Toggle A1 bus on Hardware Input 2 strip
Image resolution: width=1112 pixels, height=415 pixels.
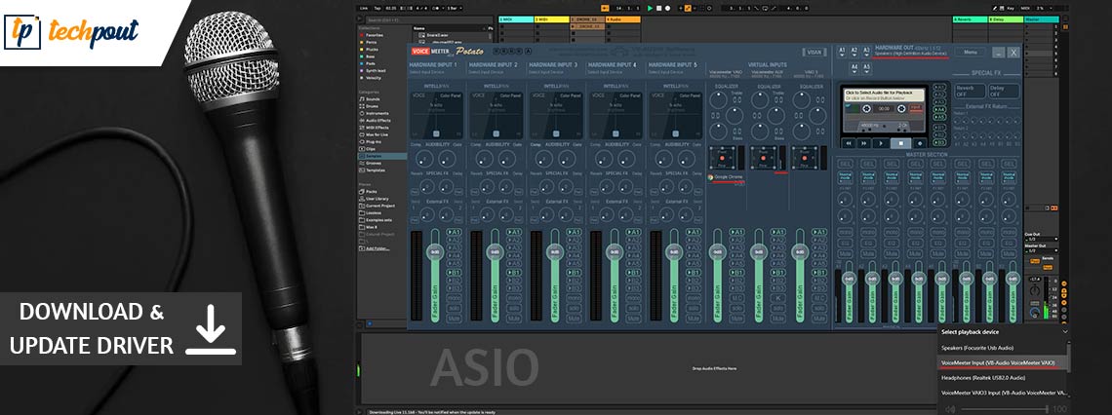[513, 232]
